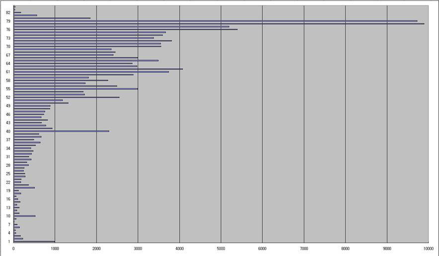Screen dimensions: 439x256
Task: Click the vertical gridline at 6000
Action: [x=263, y=149]
